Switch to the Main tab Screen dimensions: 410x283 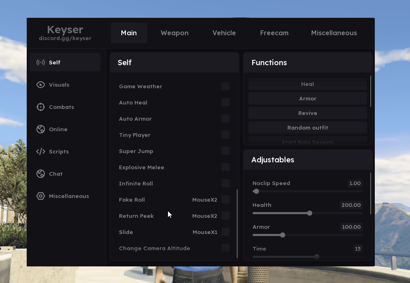[x=129, y=33]
